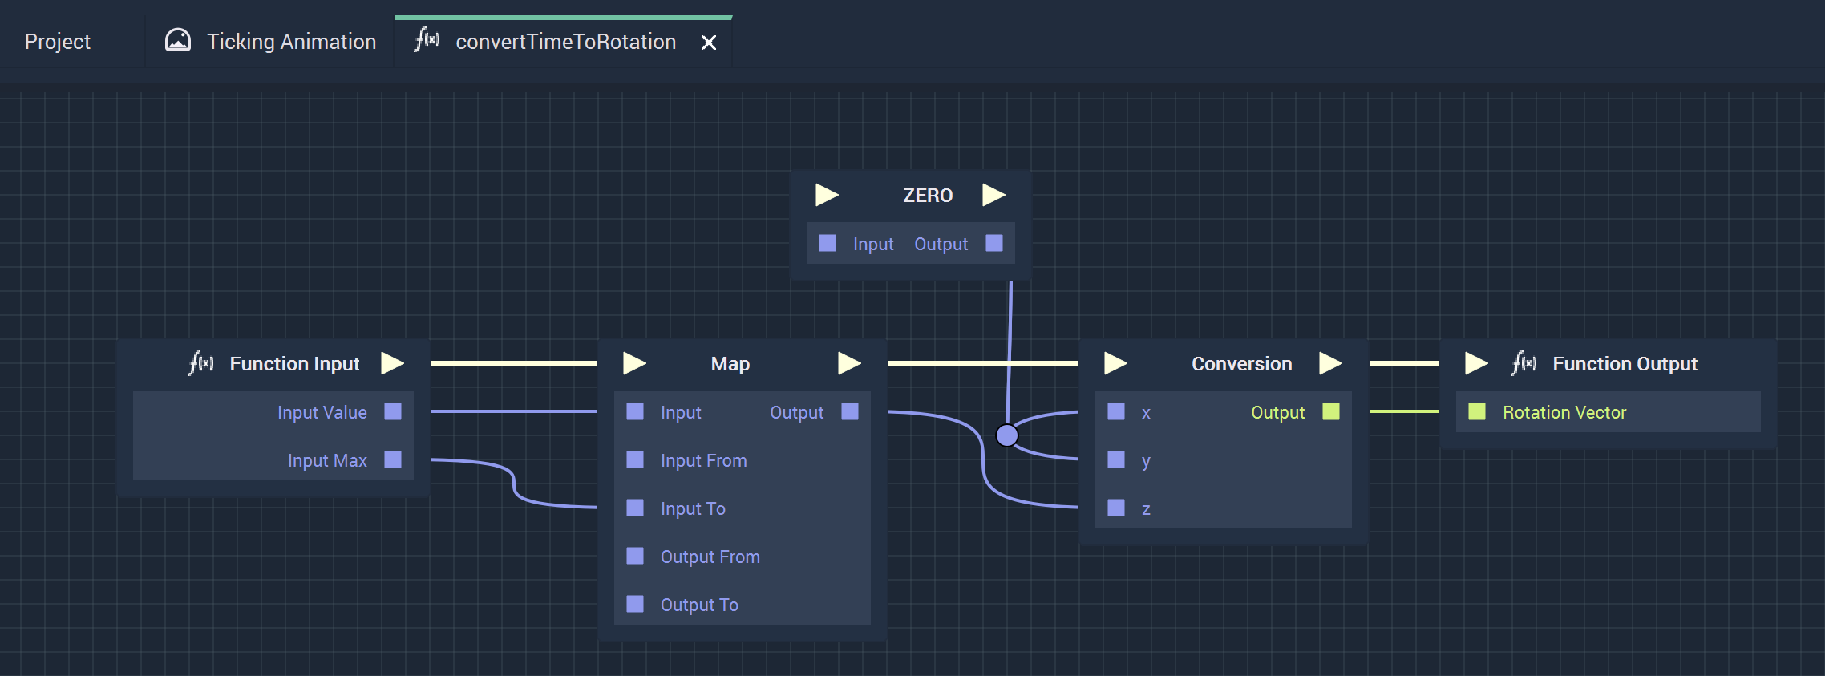1825x676 pixels.
Task: Select the Function Output node title
Action: (x=1625, y=364)
